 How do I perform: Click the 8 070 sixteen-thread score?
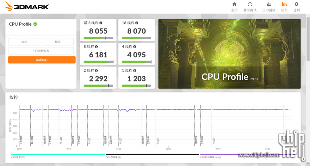[x=136, y=31]
